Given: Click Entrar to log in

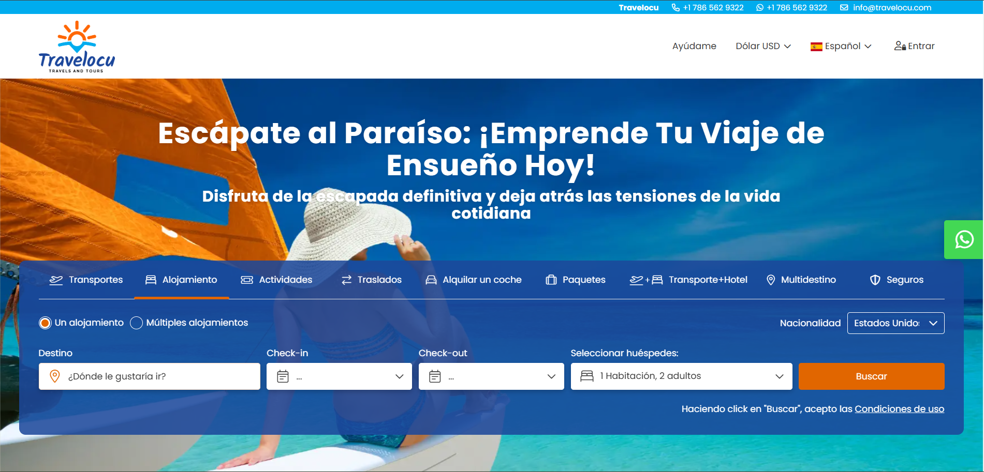Looking at the screenshot, I should pyautogui.click(x=914, y=46).
